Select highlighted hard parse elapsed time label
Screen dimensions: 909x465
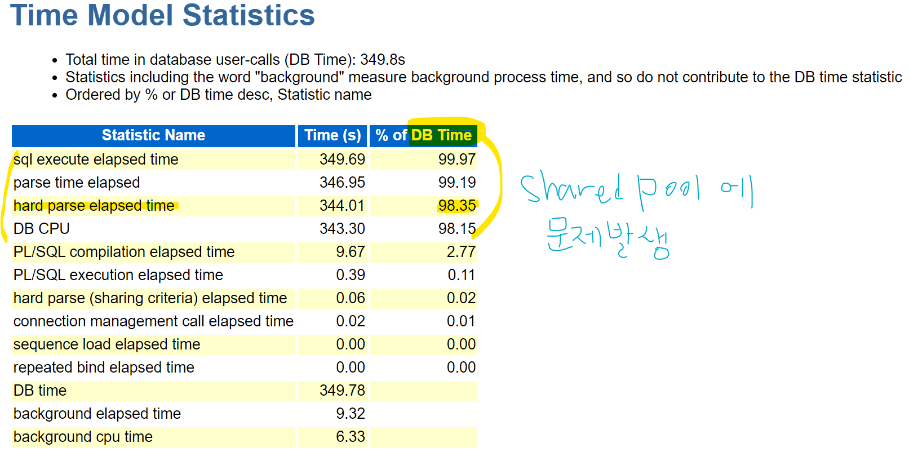point(94,206)
